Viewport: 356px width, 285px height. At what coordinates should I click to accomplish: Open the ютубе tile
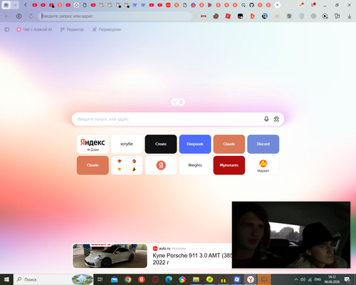tap(127, 144)
